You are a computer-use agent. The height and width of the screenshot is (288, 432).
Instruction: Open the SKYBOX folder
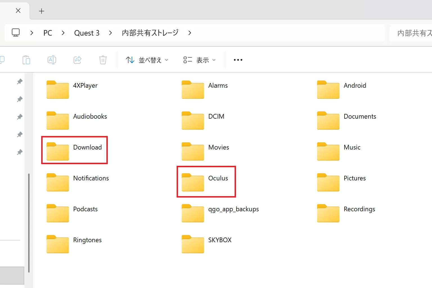[207, 244]
